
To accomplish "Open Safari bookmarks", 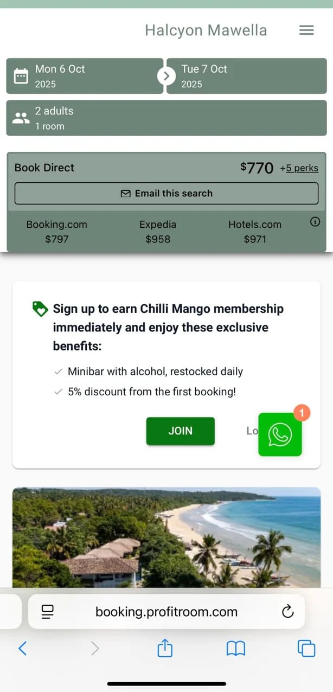I will 236,648.
